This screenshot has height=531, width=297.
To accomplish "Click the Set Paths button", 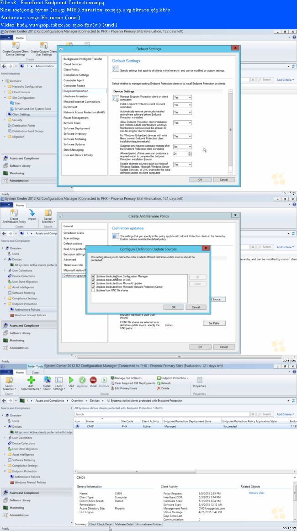I will 214,323.
